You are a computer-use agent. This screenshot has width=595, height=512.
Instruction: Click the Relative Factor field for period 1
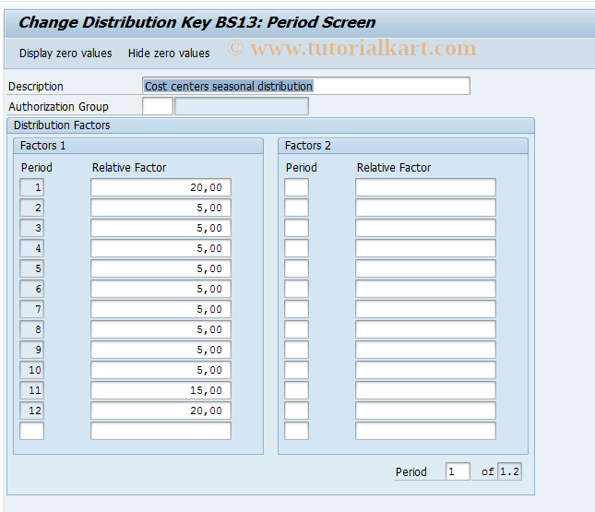161,187
